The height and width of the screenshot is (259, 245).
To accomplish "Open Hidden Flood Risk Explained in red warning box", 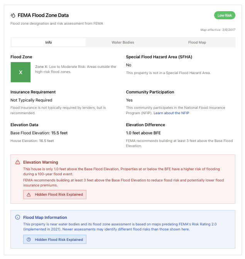I will 55,195.
